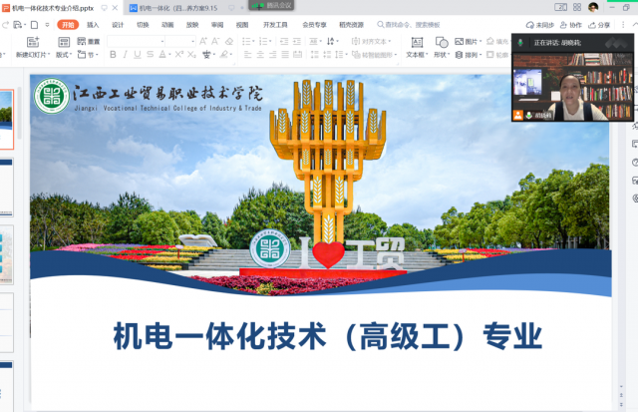638x412 pixels.
Task: Click the Bold formatting icon
Action: click(x=113, y=55)
